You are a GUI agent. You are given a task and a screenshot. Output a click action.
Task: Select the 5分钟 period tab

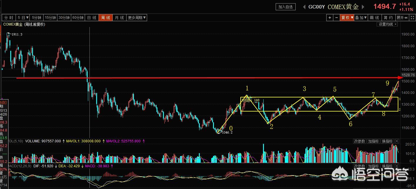click(37, 18)
